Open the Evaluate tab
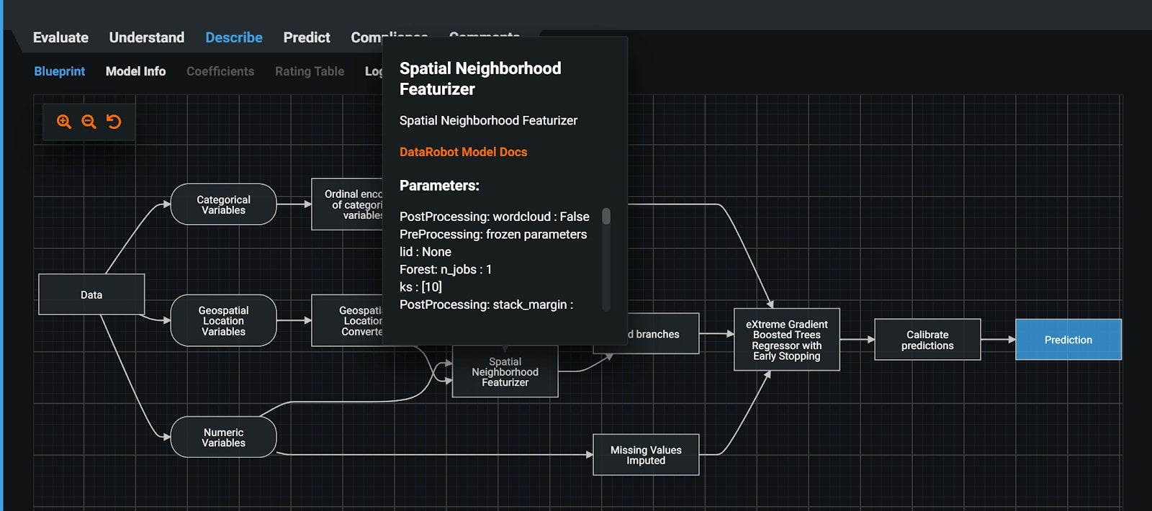 (60, 37)
